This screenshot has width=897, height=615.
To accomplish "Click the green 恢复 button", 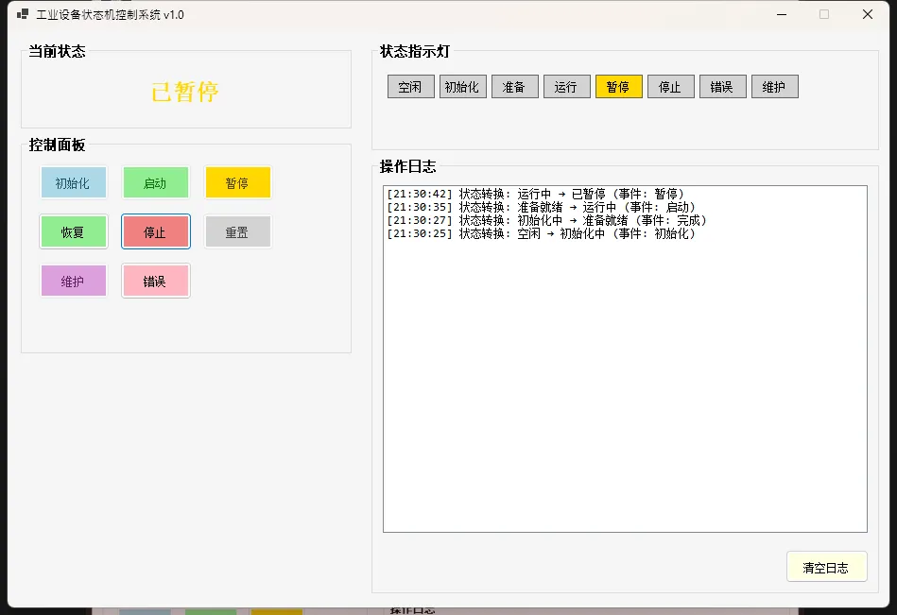I will pyautogui.click(x=73, y=231).
